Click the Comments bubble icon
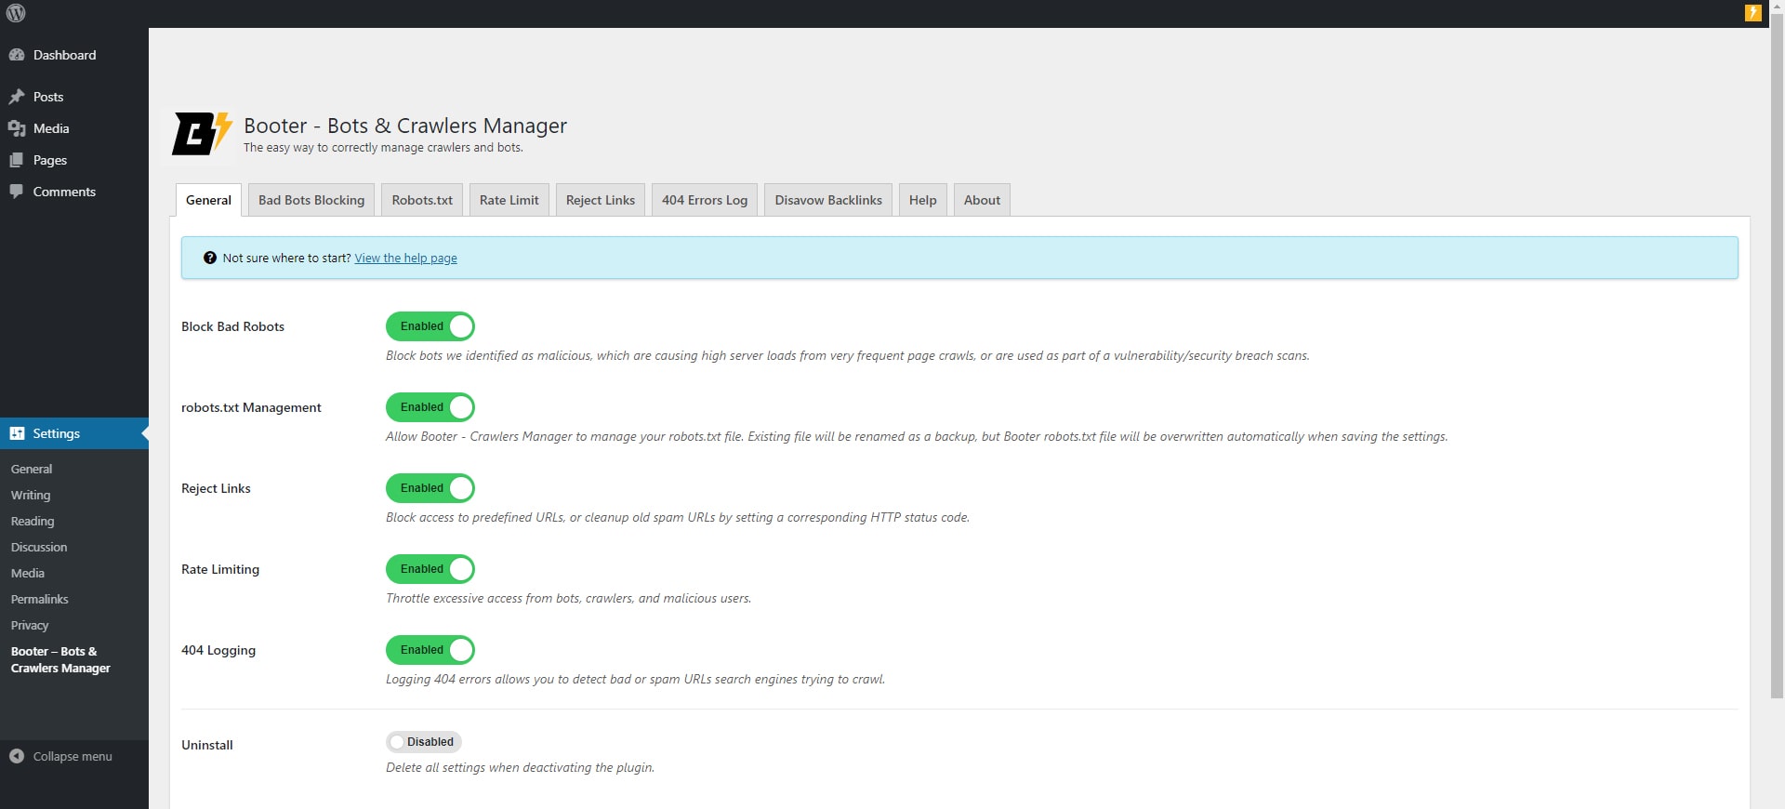1785x809 pixels. click(17, 192)
